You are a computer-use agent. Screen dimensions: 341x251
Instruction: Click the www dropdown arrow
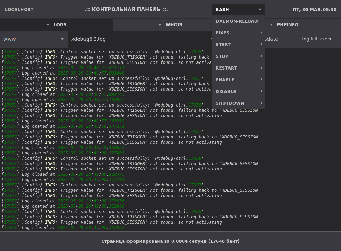pos(62,39)
